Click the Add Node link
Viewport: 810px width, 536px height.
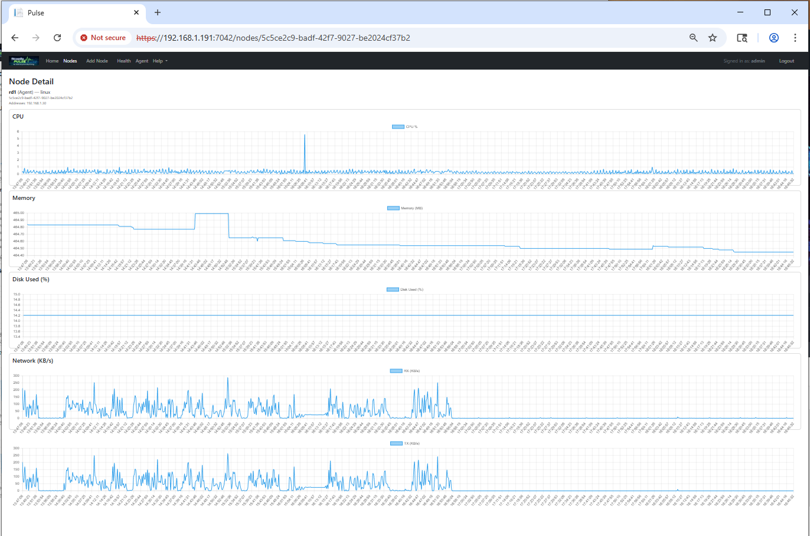point(97,61)
